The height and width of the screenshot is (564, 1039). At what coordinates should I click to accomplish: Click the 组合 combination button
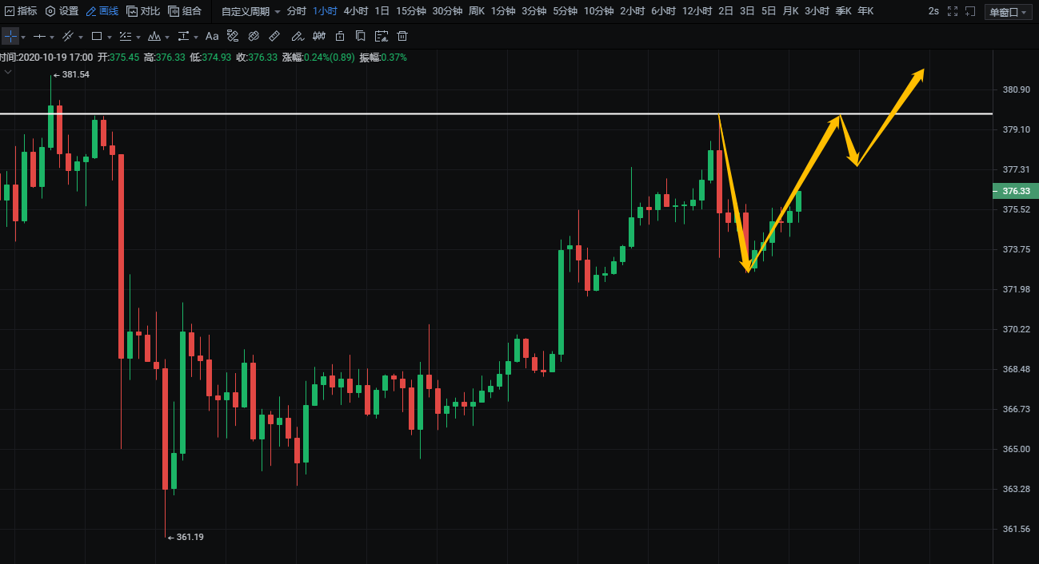click(x=185, y=11)
